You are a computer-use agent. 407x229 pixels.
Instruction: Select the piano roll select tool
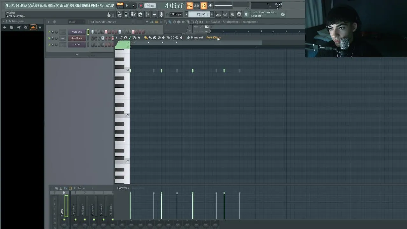172,38
